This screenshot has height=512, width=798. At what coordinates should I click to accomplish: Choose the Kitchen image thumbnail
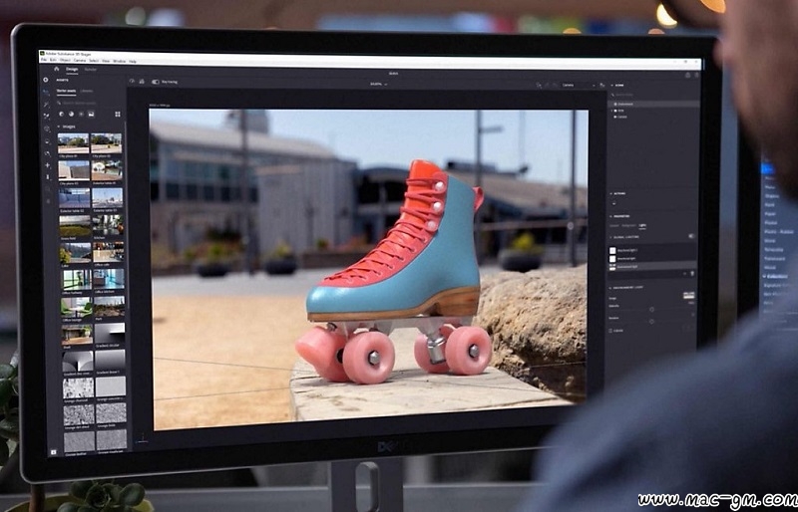[108, 225]
